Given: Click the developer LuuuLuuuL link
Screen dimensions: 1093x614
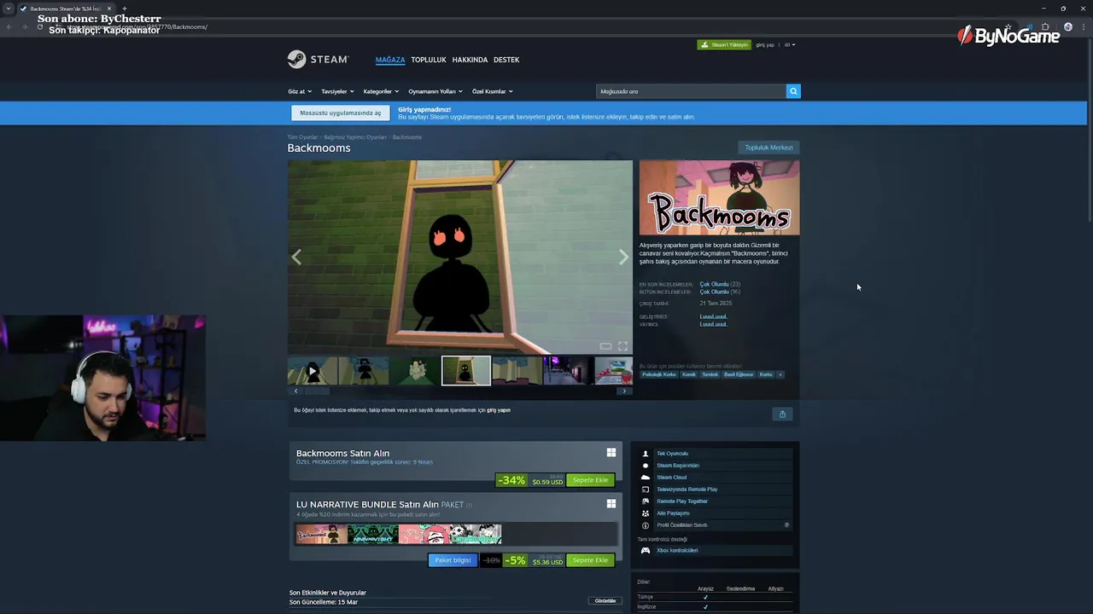Looking at the screenshot, I should [x=713, y=316].
